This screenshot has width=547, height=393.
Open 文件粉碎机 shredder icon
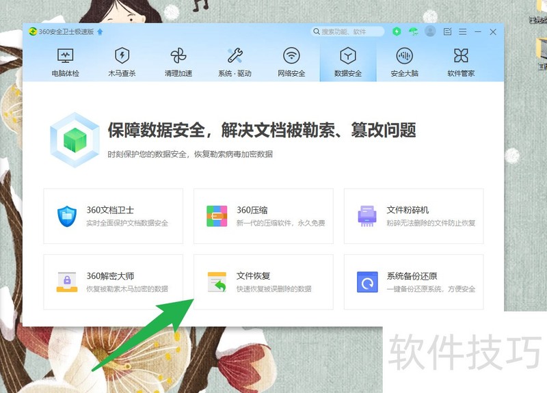click(x=367, y=216)
